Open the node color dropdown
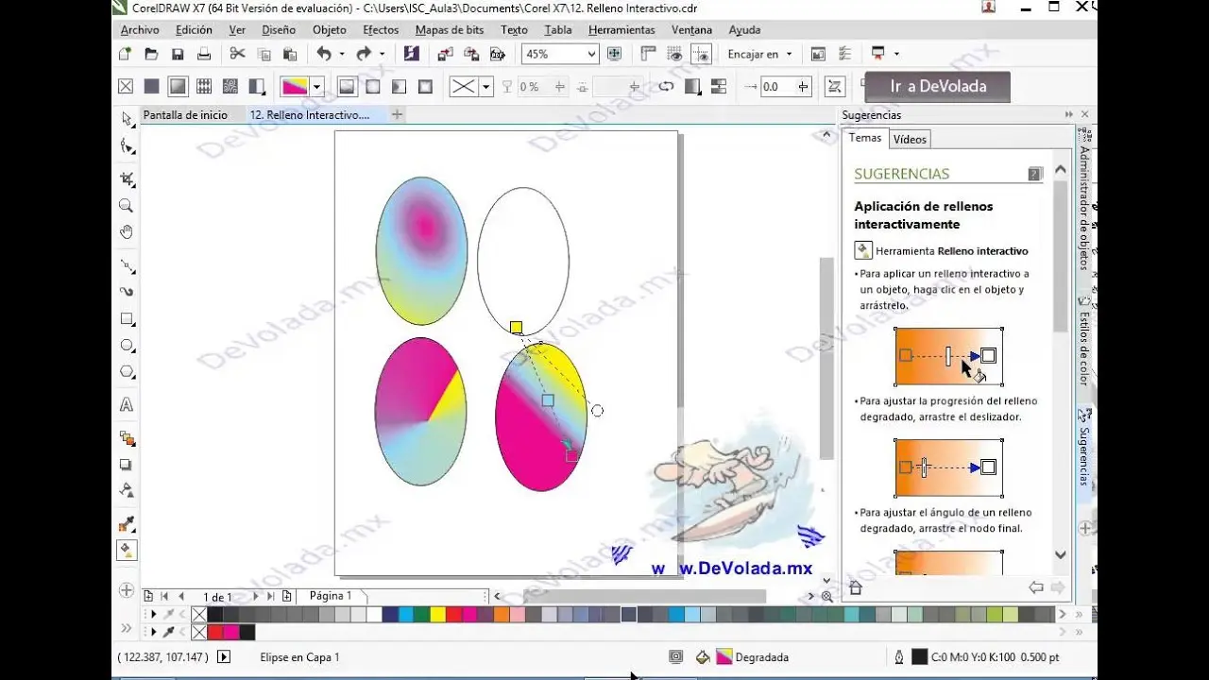This screenshot has width=1209, height=680. pos(486,86)
